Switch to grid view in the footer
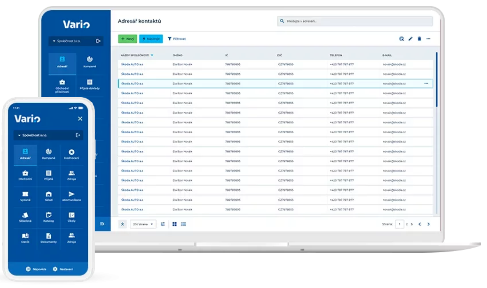This screenshot has height=288, width=487. point(174,224)
